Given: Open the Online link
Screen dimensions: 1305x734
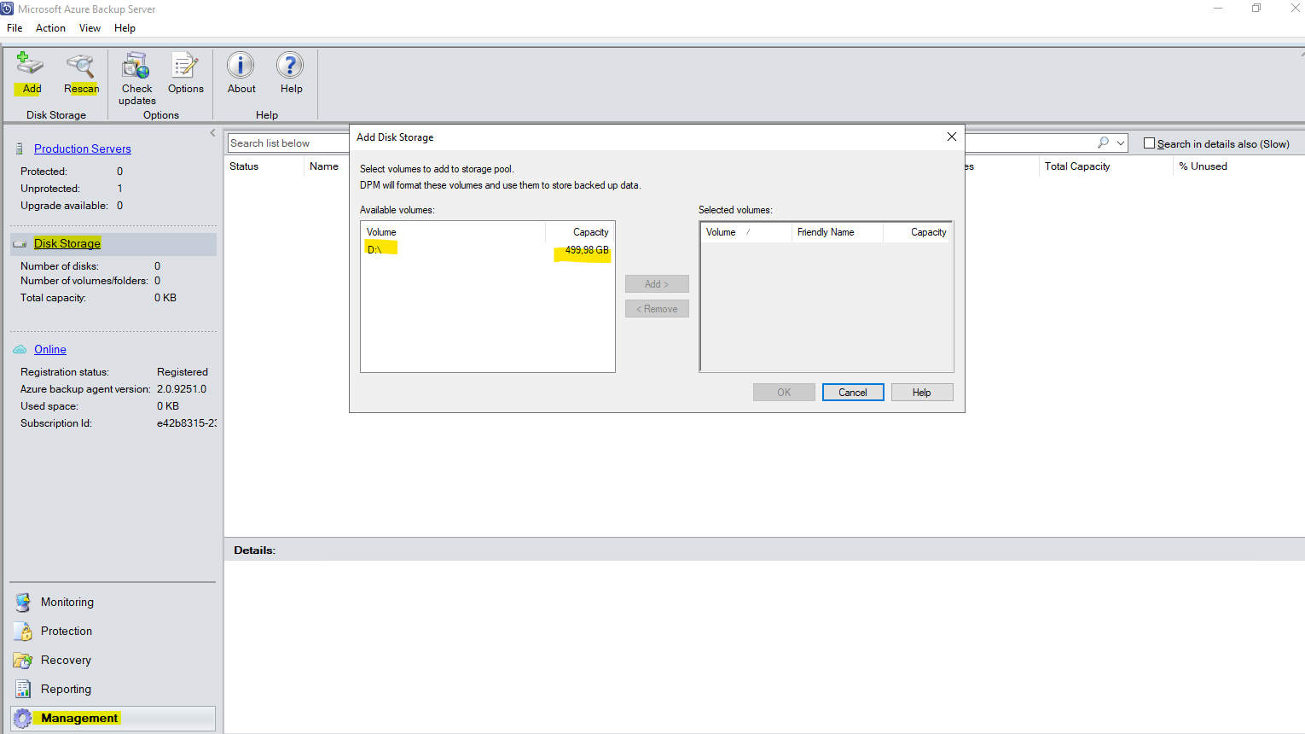Looking at the screenshot, I should pyautogui.click(x=50, y=350).
